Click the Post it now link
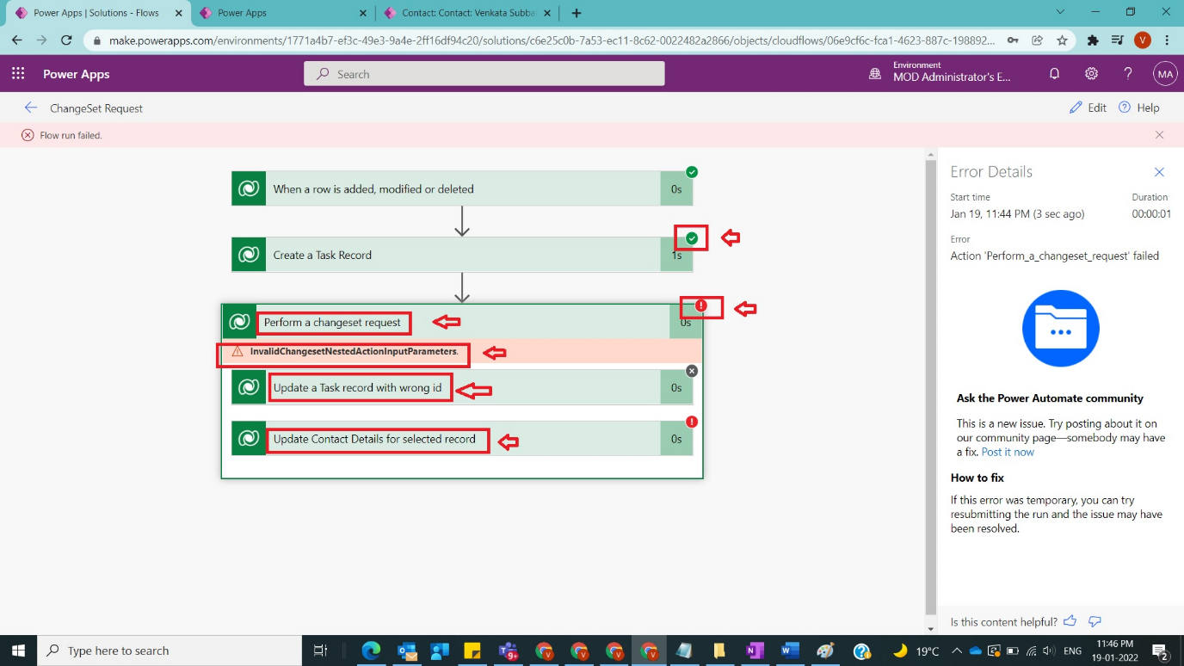The width and height of the screenshot is (1184, 666). tap(1008, 452)
